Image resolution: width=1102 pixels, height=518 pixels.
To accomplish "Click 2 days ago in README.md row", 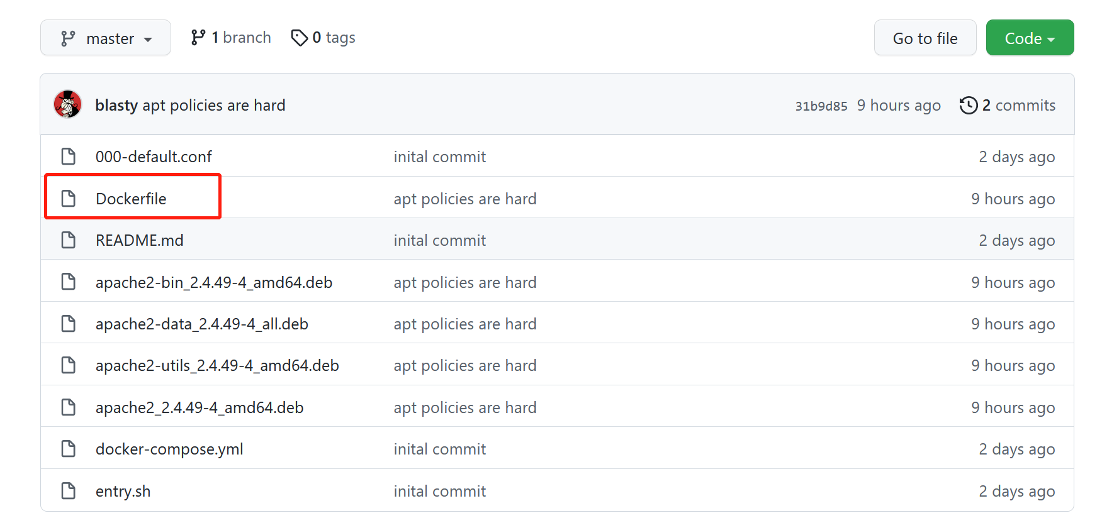I will 1017,240.
